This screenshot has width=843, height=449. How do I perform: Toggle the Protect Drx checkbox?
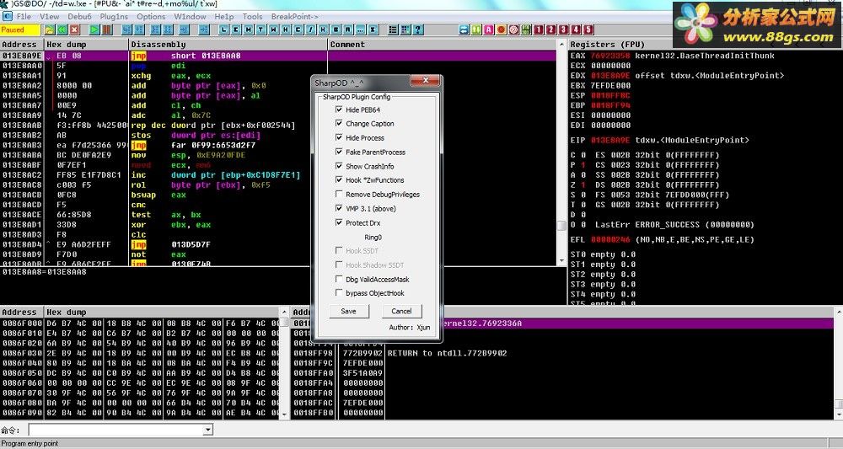[339, 222]
